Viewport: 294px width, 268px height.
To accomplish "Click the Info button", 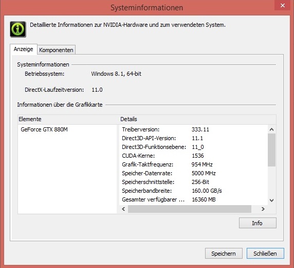I will click(x=258, y=223).
